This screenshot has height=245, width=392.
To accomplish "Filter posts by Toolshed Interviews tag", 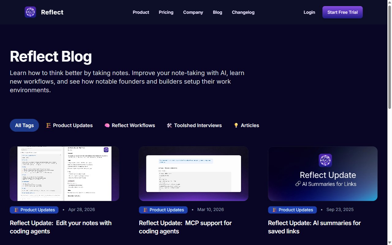I will point(194,125).
